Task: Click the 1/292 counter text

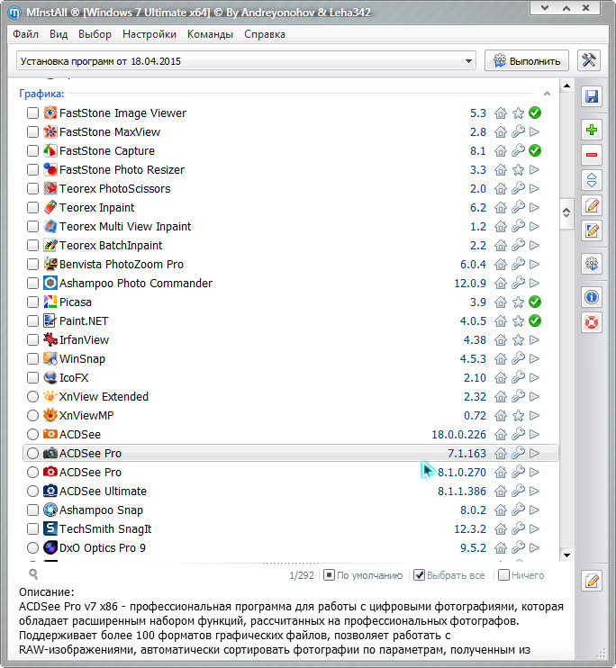Action: (x=302, y=575)
